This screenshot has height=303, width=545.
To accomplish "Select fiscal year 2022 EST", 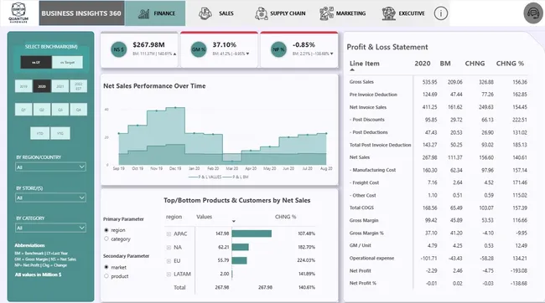I will [79, 86].
